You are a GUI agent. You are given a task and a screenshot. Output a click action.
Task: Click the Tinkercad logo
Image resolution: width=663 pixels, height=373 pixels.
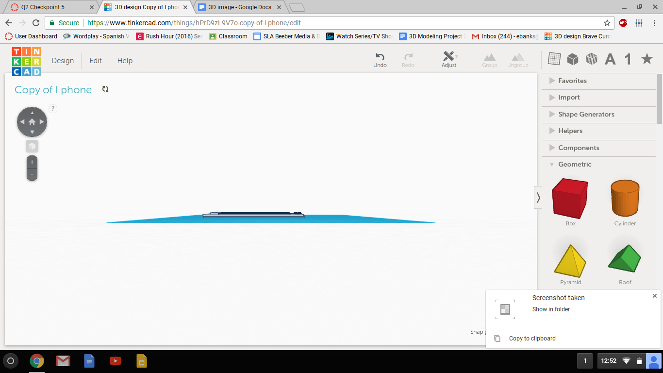27,62
